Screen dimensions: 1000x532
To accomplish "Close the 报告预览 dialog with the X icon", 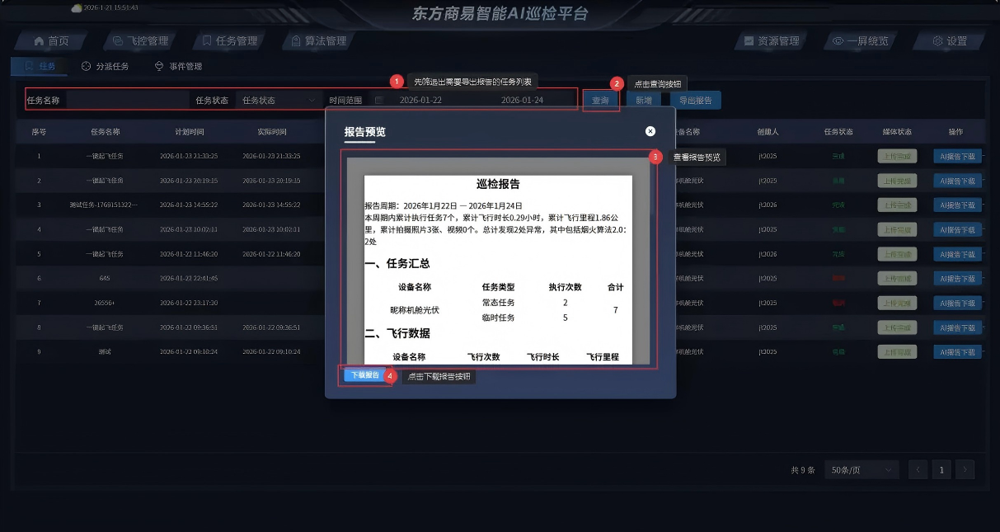I will tap(650, 131).
